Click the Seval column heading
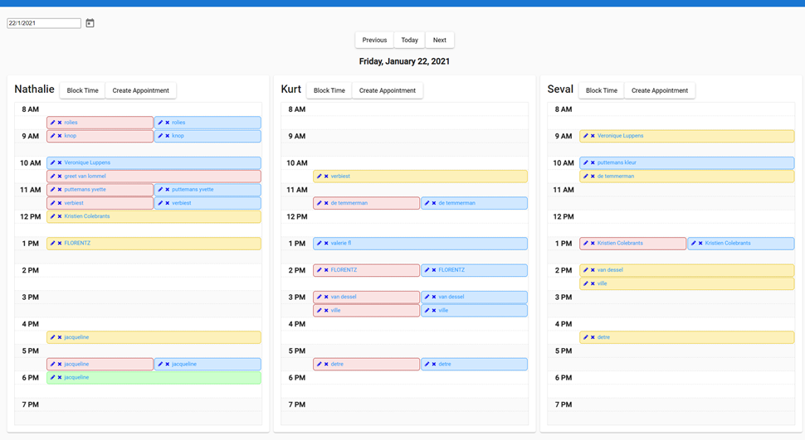 (560, 89)
